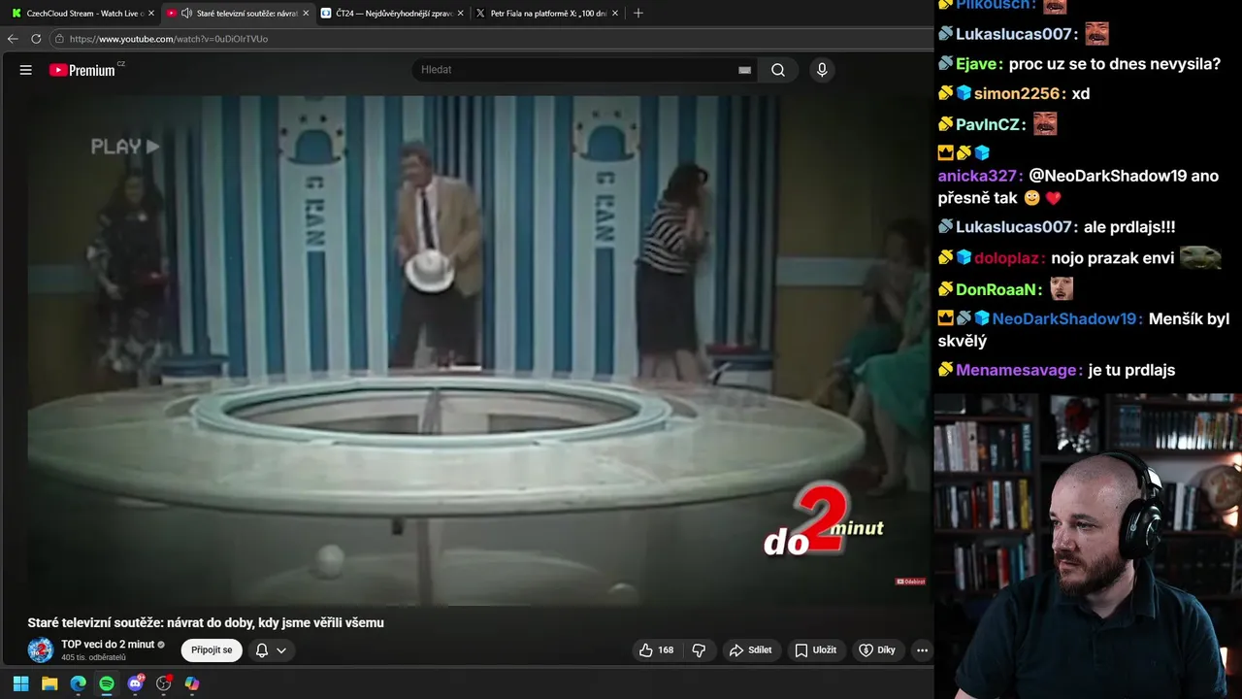Close the CzechCloud Stream tab

coord(151,14)
